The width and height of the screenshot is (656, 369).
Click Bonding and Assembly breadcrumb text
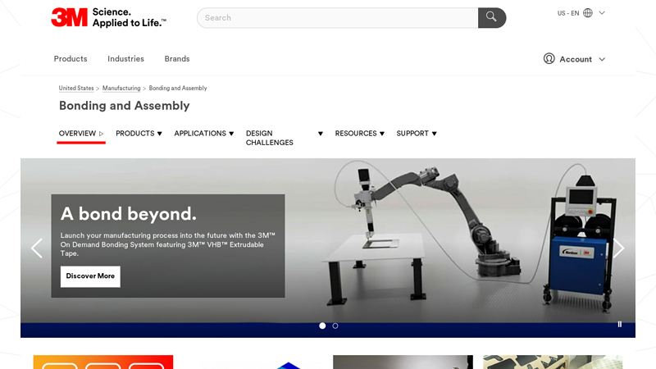(178, 89)
